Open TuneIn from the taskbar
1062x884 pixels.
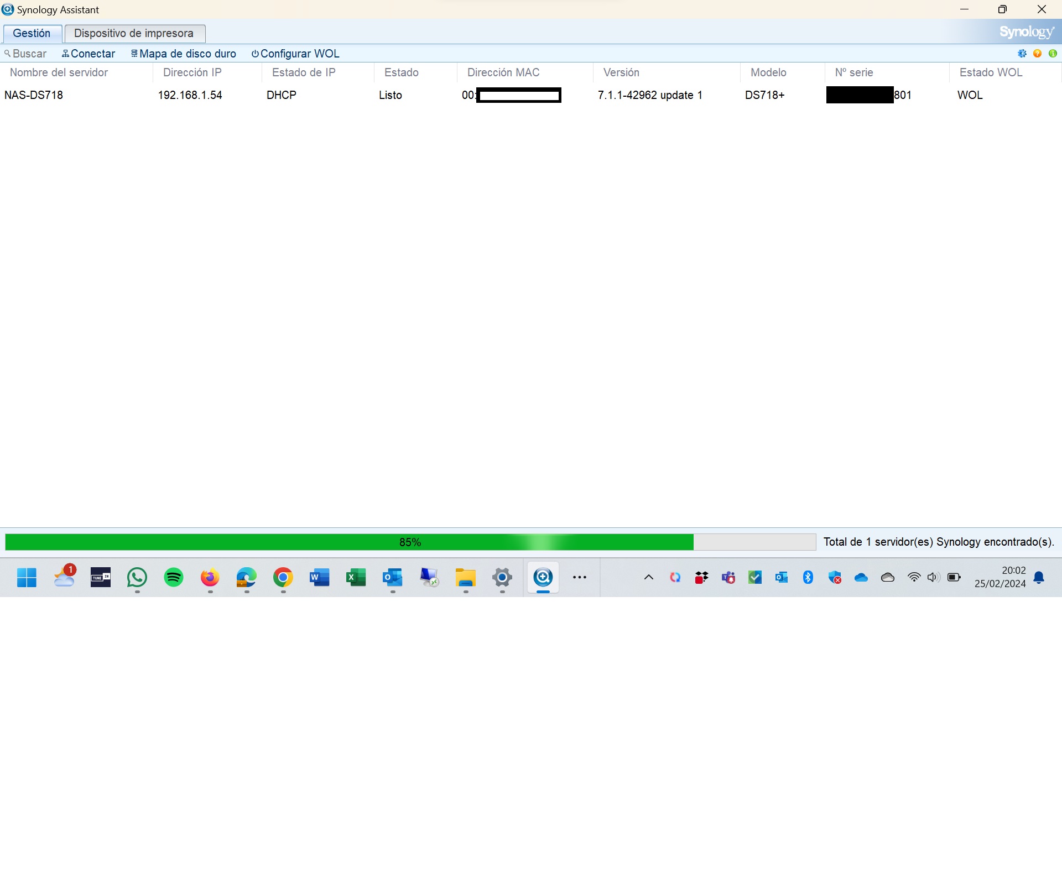pos(101,578)
